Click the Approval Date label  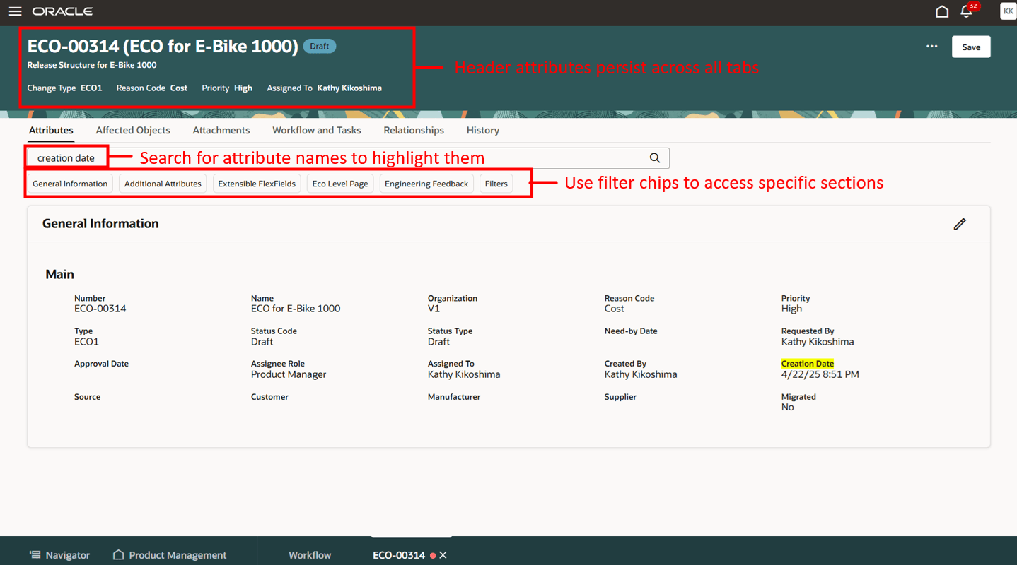point(102,364)
